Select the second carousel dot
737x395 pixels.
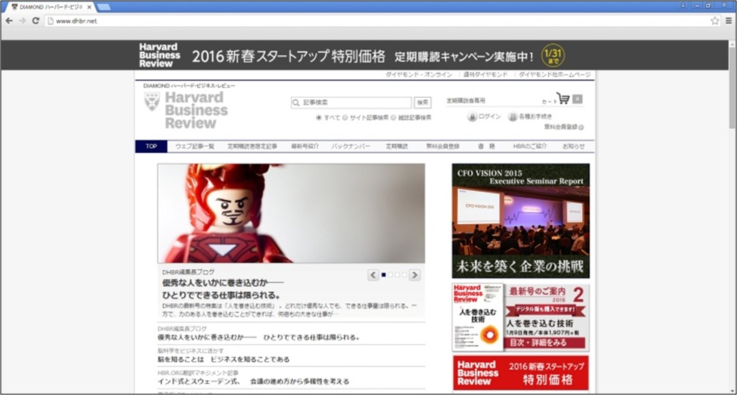391,275
